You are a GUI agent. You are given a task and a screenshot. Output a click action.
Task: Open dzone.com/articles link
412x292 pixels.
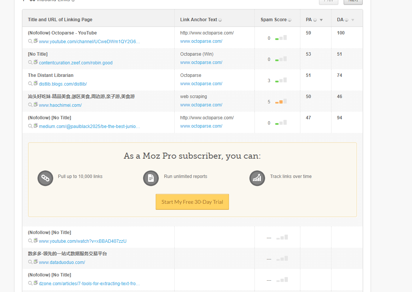click(x=89, y=284)
